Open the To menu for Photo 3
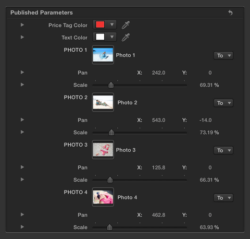This screenshot has width=250, height=239. (223, 150)
